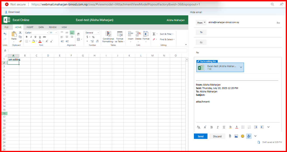This screenshot has height=152, width=287.
Task: Click the Send button
Action: (x=200, y=136)
